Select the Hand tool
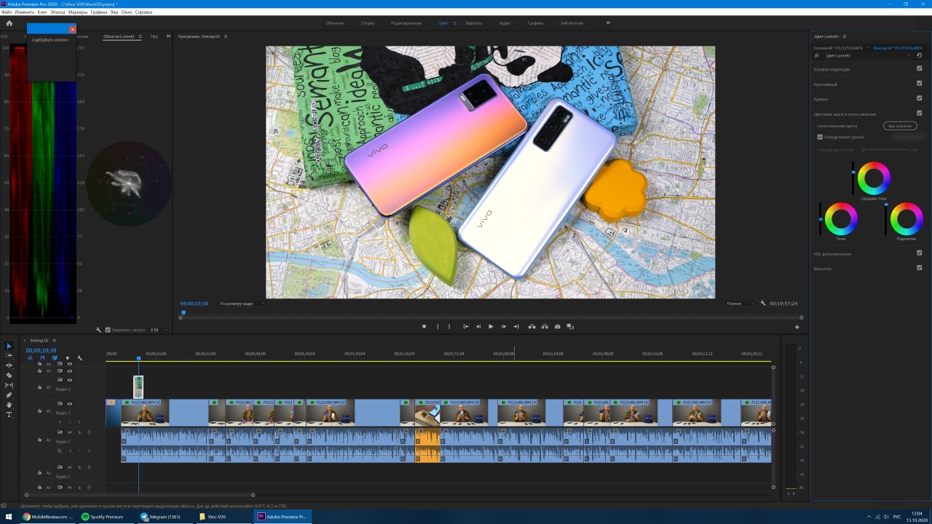932x524 pixels. [9, 405]
